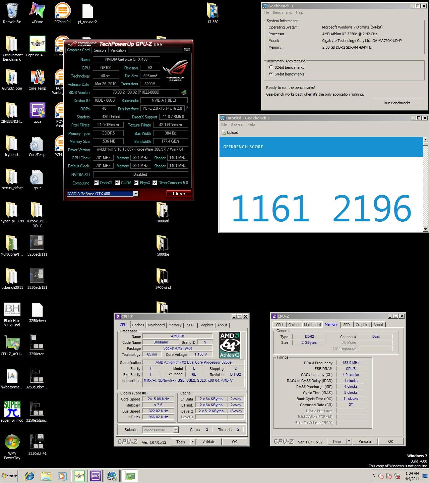Viewport: 429px width, 483px height.
Task: Click Bus Interface question mark help
Action: [187, 108]
